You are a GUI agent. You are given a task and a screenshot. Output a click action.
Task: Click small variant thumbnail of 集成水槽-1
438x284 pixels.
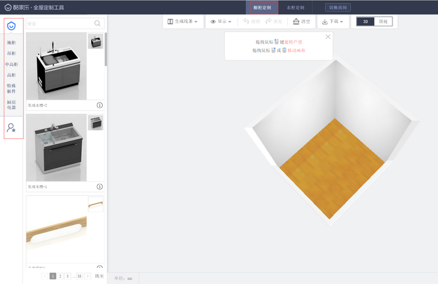pos(96,122)
